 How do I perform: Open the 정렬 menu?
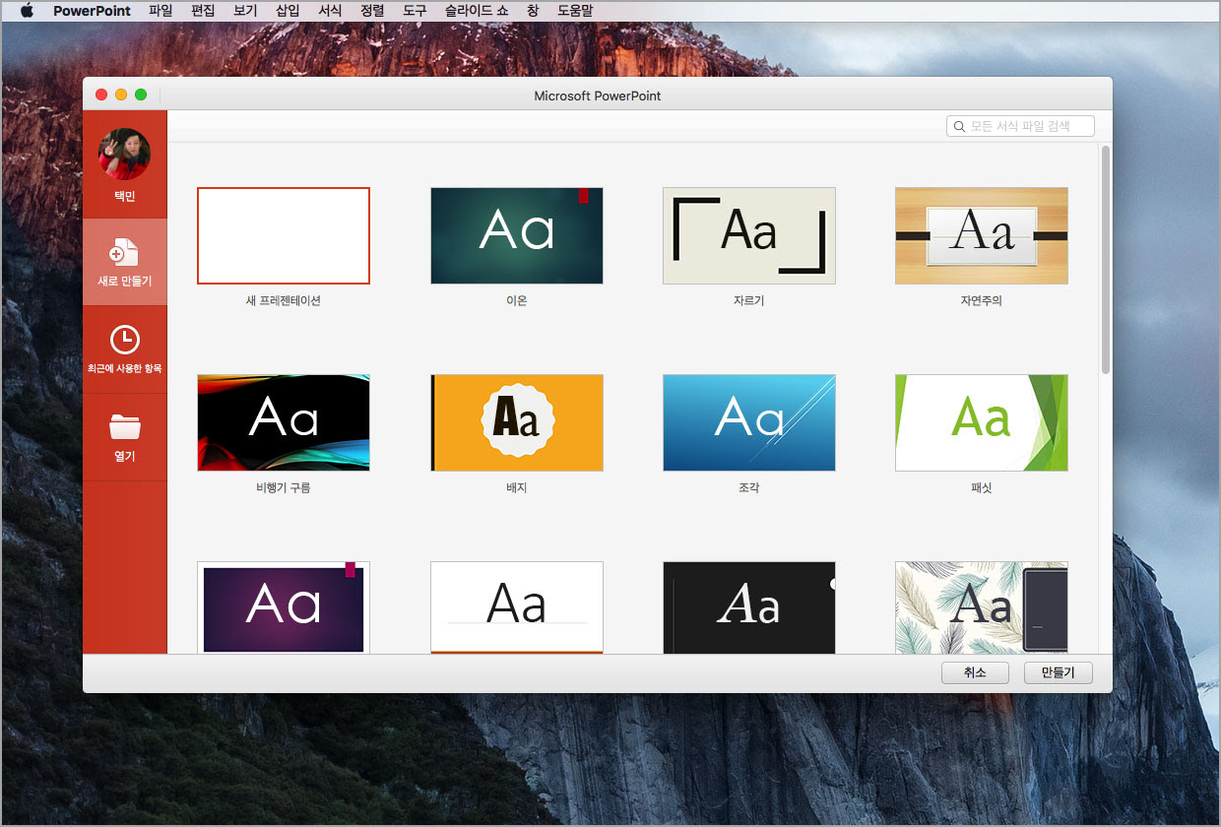372,11
